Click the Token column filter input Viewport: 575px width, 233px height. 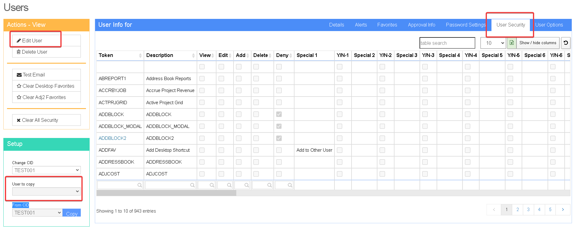point(120,185)
